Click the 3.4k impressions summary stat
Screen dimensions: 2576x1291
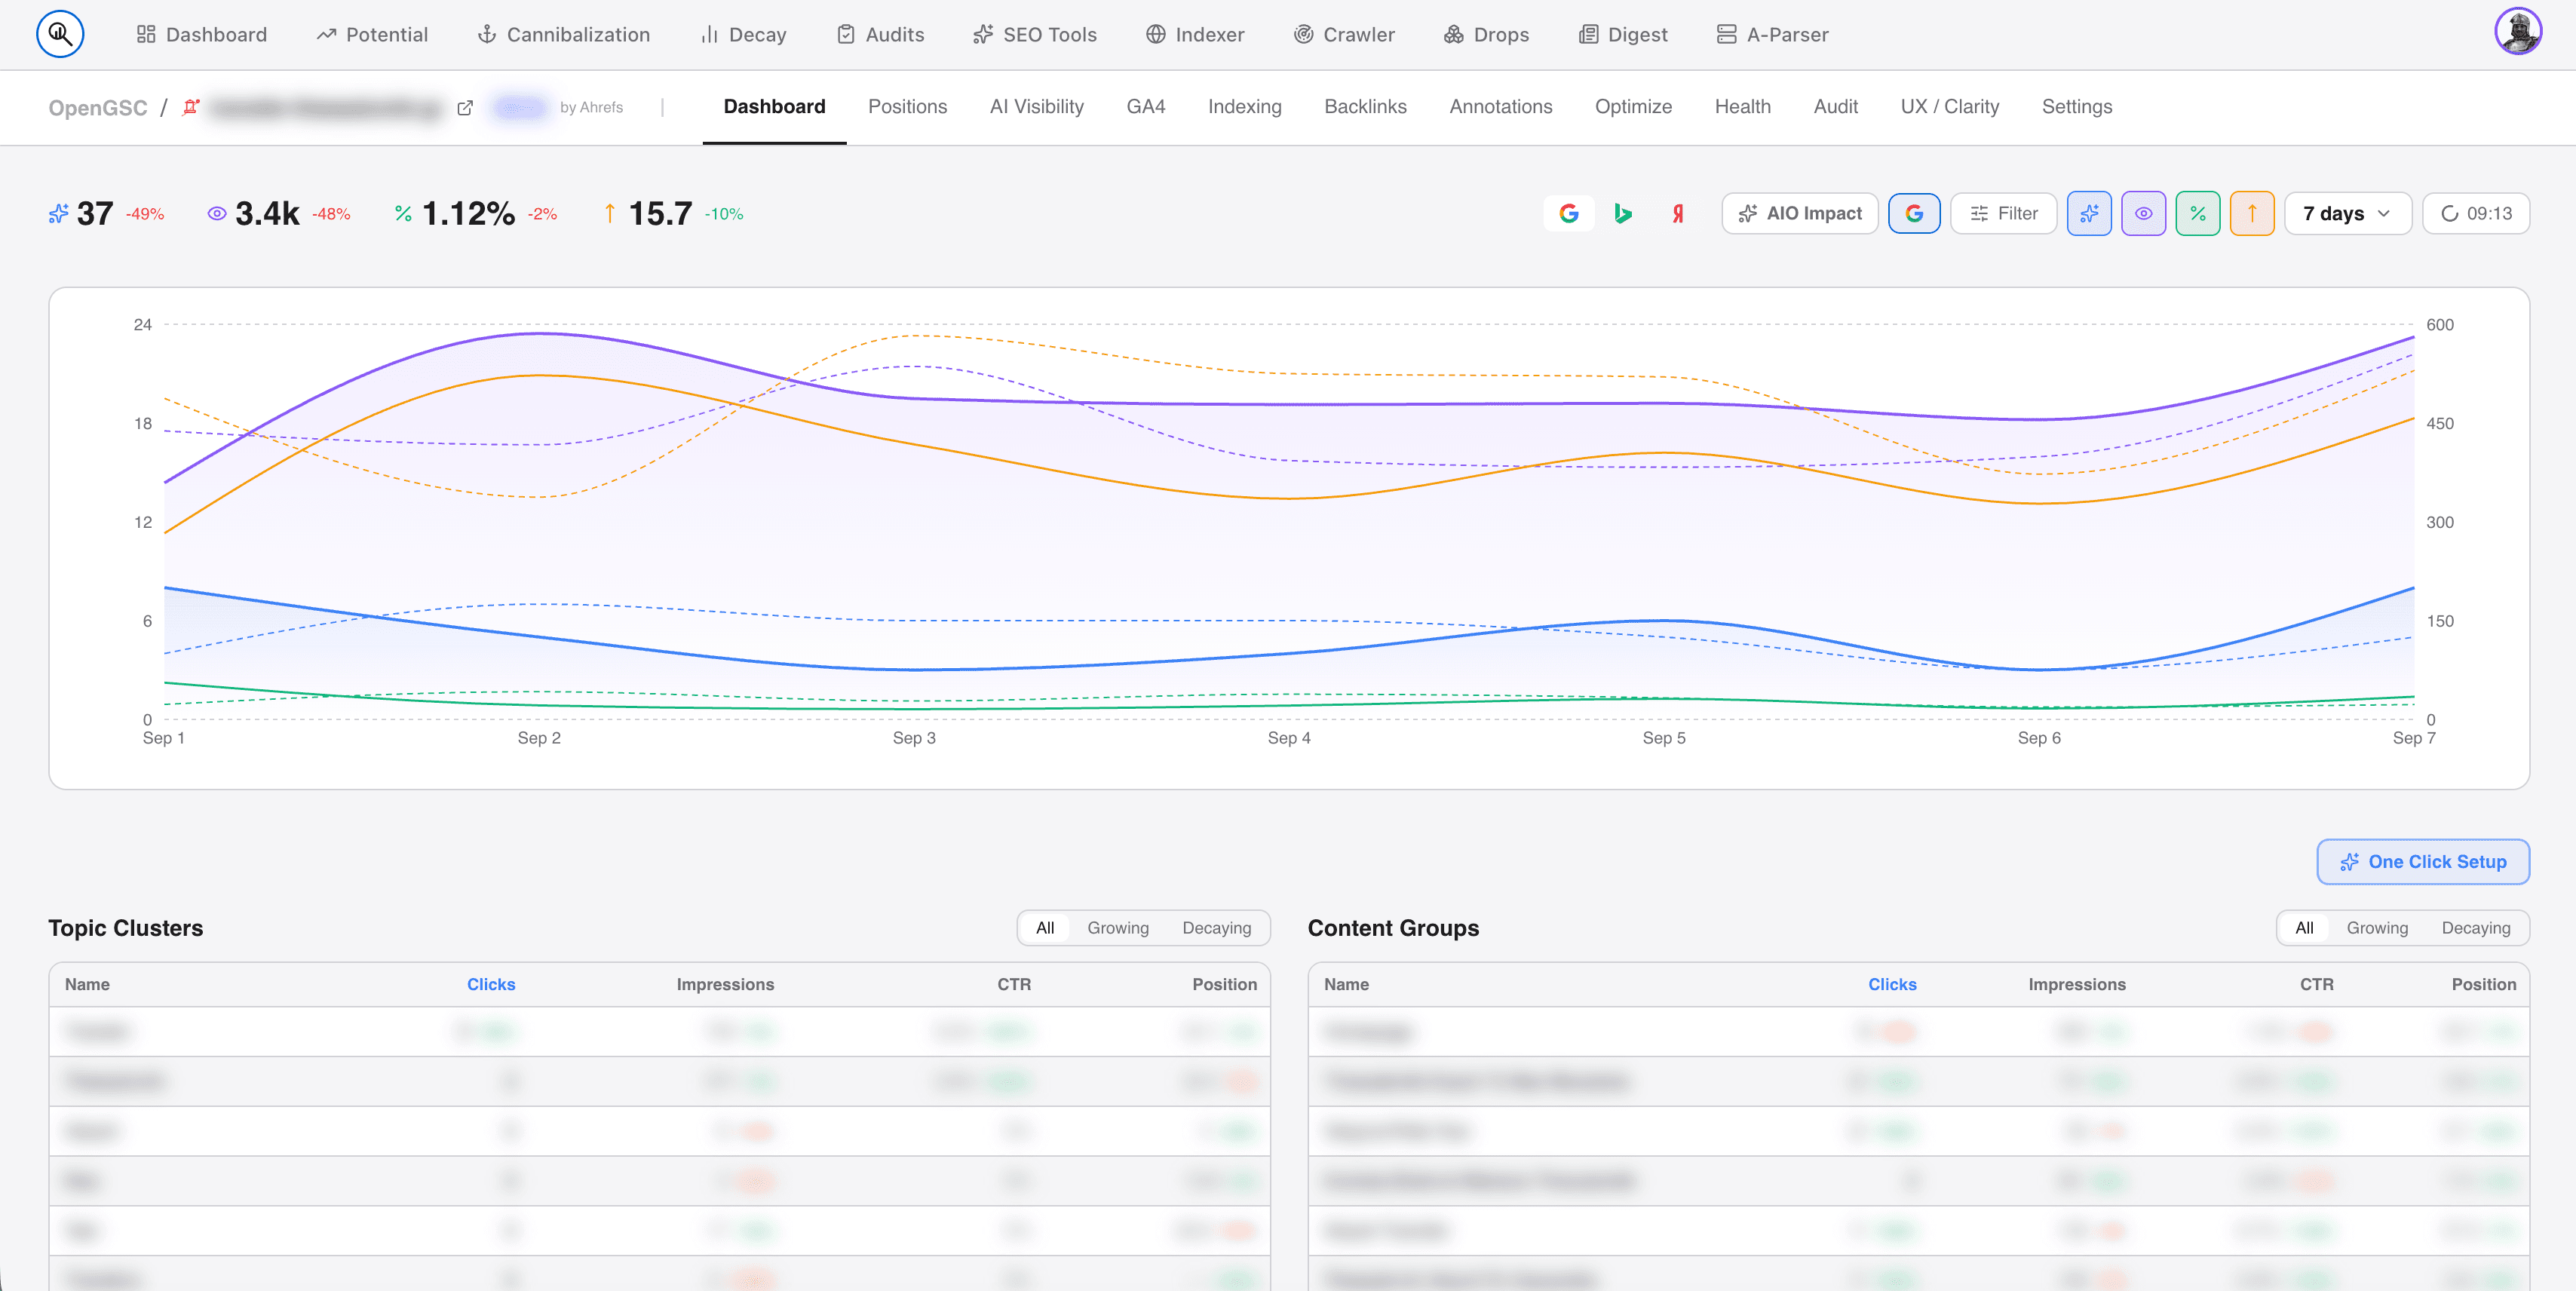tap(278, 213)
